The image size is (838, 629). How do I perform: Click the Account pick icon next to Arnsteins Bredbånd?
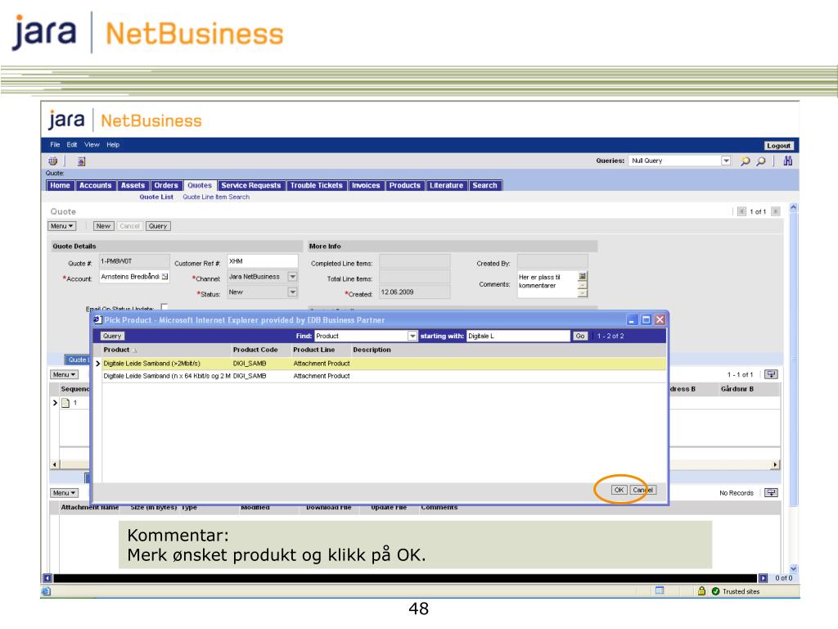[165, 277]
